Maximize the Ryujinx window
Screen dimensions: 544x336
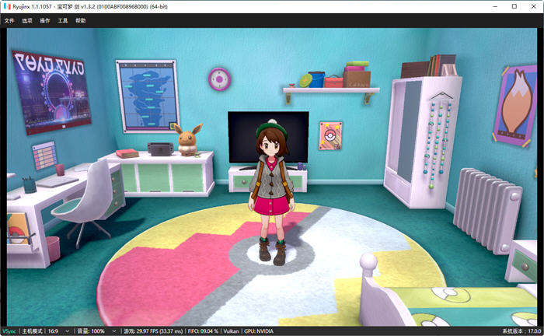click(514, 6)
